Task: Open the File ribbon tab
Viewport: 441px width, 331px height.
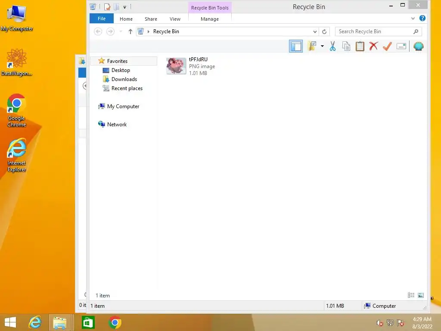Action: click(102, 19)
